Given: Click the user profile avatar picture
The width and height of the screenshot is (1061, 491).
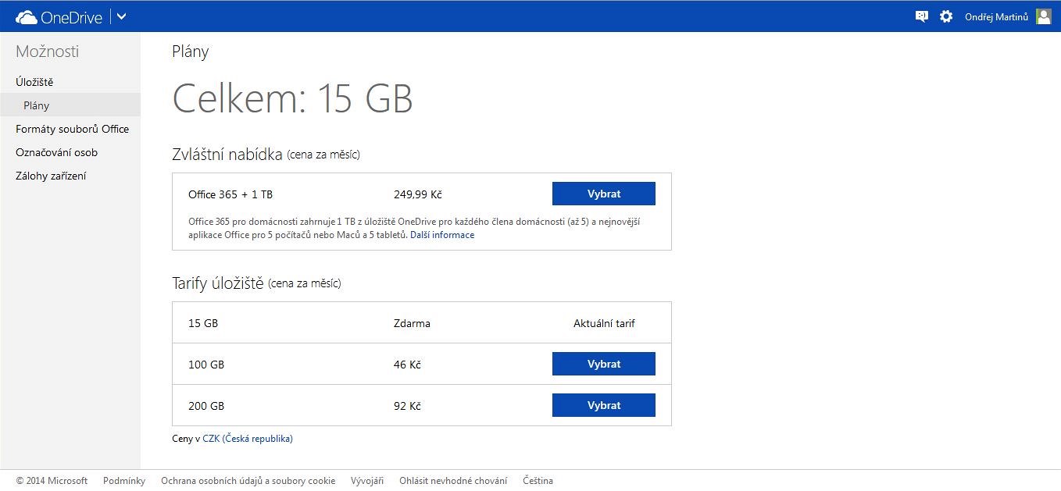Looking at the screenshot, I should tap(1043, 16).
